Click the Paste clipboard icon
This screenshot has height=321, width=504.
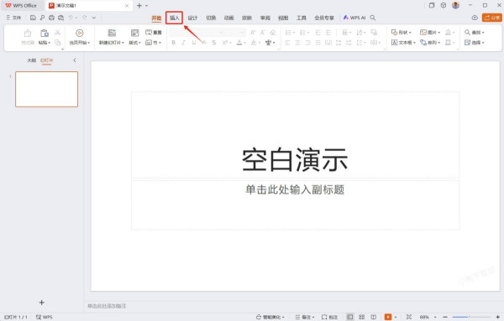point(45,33)
